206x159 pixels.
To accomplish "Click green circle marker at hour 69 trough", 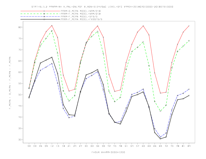I will pyautogui.click(x=160, y=111).
